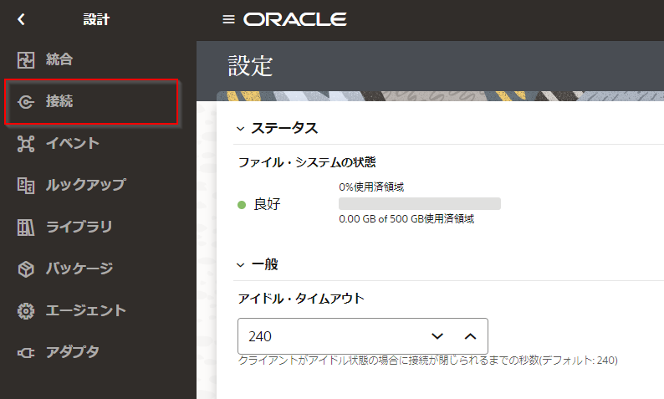Click the ルックアップ lookups icon
The width and height of the screenshot is (664, 399).
pos(26,185)
